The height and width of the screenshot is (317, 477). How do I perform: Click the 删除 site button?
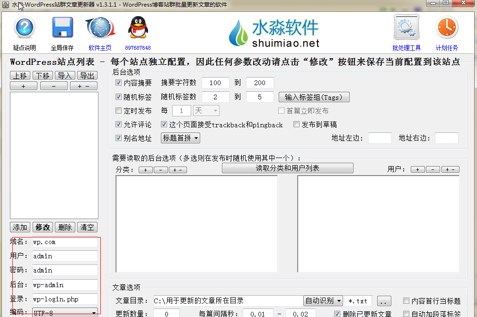pyautogui.click(x=65, y=227)
